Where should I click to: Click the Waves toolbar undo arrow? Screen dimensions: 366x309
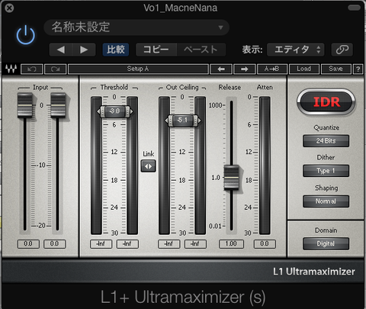pos(32,69)
